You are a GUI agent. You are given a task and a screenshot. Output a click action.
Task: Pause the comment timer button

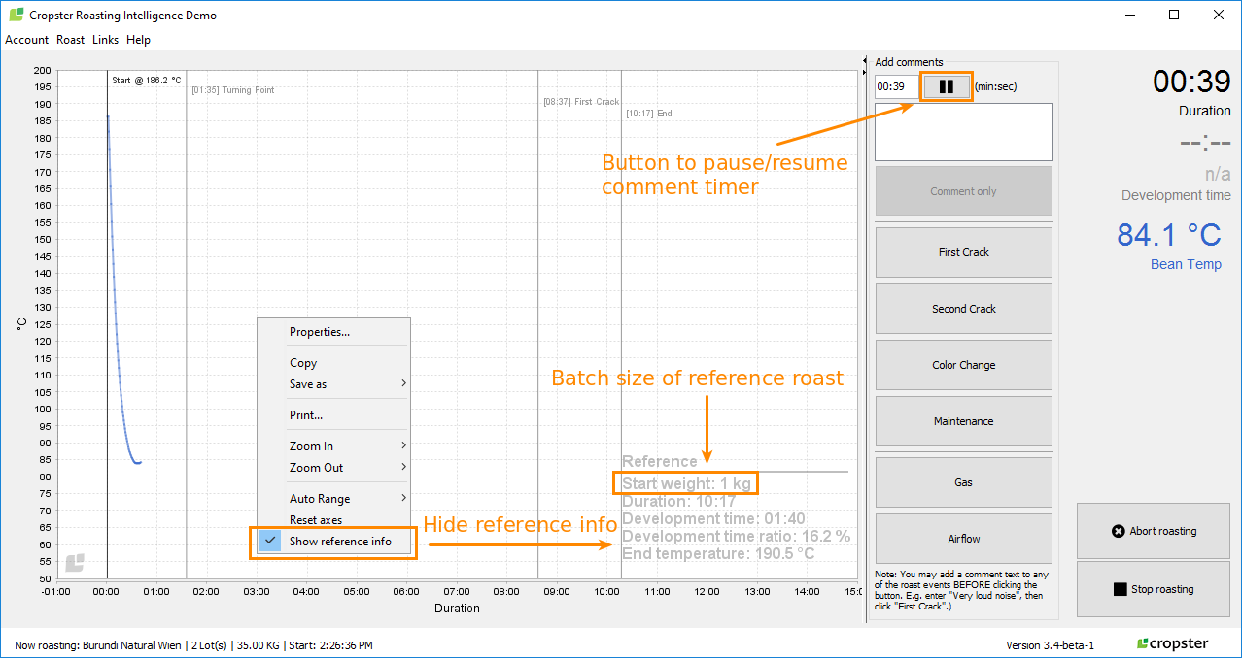coord(946,86)
